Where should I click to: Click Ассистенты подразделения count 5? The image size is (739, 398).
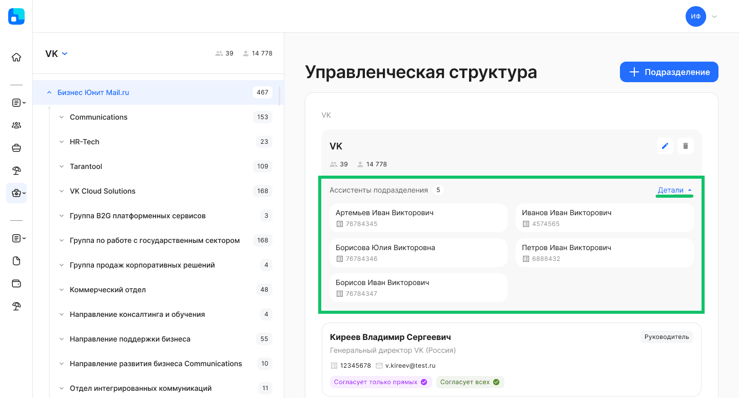[438, 190]
